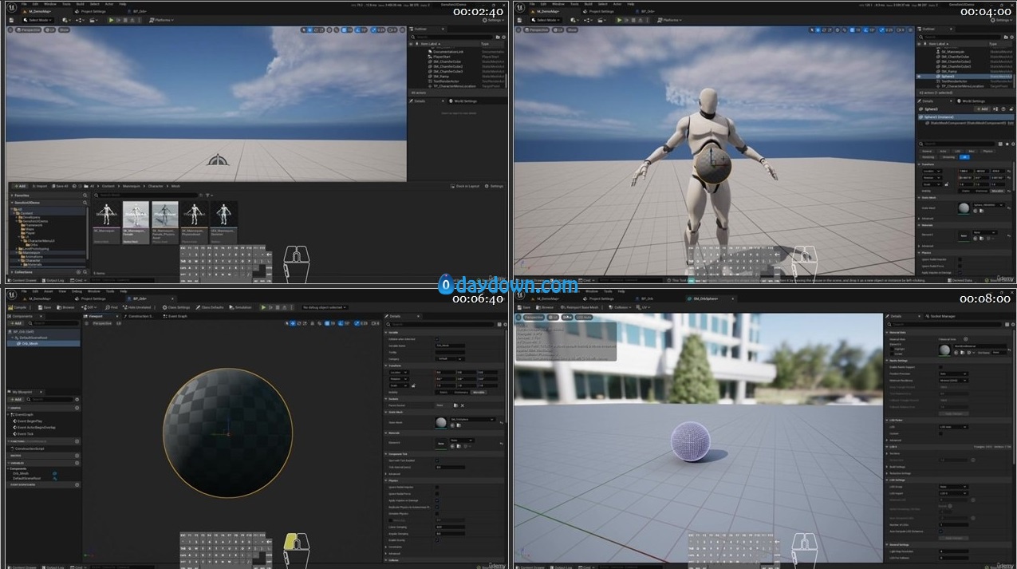Image resolution: width=1017 pixels, height=569 pixels.
Task: Click Save All in the 00:02:40 frame content browser
Action: pyautogui.click(x=60, y=186)
